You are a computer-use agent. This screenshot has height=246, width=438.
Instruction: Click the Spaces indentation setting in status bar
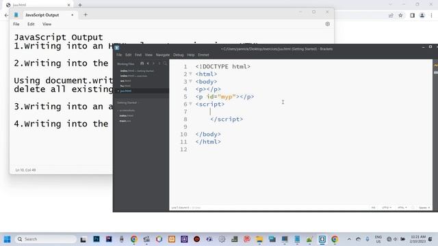pyautogui.click(x=424, y=208)
